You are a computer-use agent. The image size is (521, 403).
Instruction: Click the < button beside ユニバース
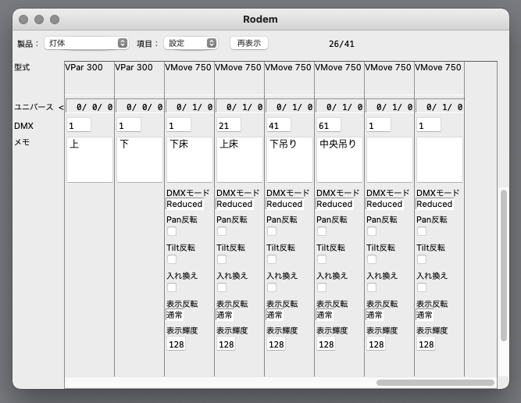click(x=61, y=107)
